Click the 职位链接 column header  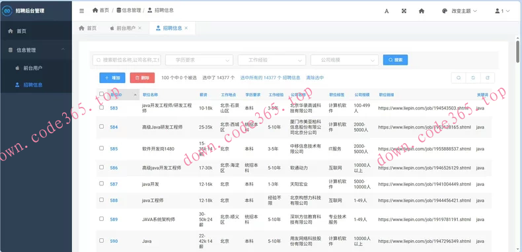point(387,95)
